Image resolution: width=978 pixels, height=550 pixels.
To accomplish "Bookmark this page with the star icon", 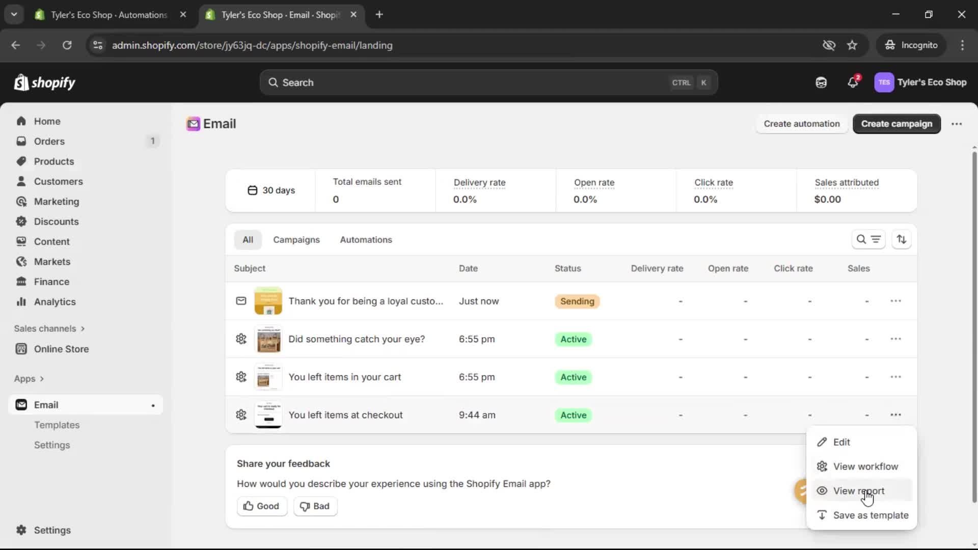I will [x=852, y=45].
